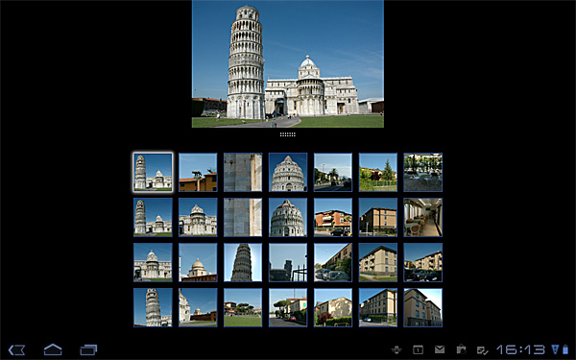Tap the Home button in system bar
The width and height of the screenshot is (576, 360).
53,349
